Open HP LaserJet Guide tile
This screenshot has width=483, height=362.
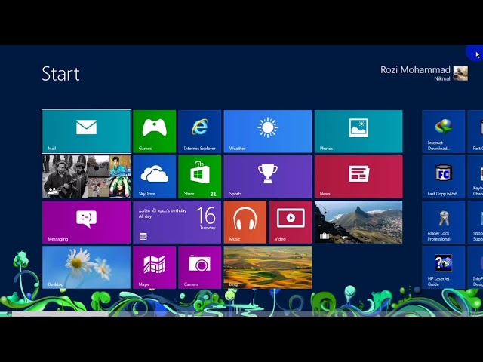coord(444,267)
